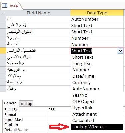Click Number data type of الدرجة row

[97, 38]
